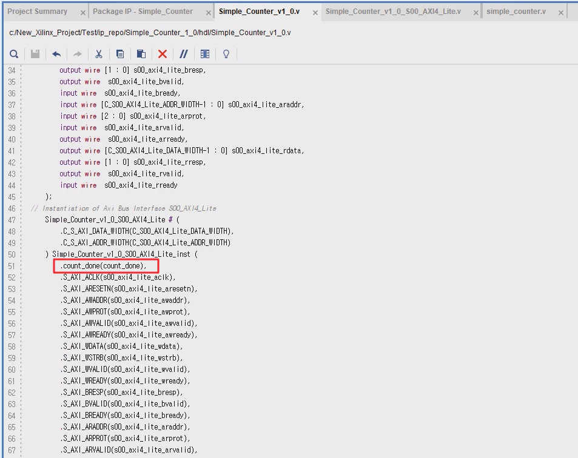Click .S_AXI_ARVALID port connection line
This screenshot has width=578, height=458.
[129, 450]
